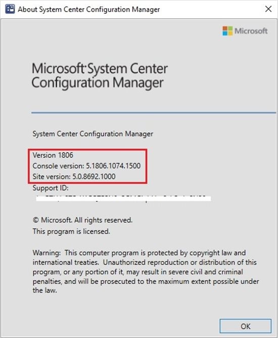Click the 'This program is licensed' text
This screenshot has width=278, height=338.
(x=71, y=231)
